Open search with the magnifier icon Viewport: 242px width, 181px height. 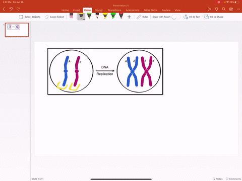224,9
